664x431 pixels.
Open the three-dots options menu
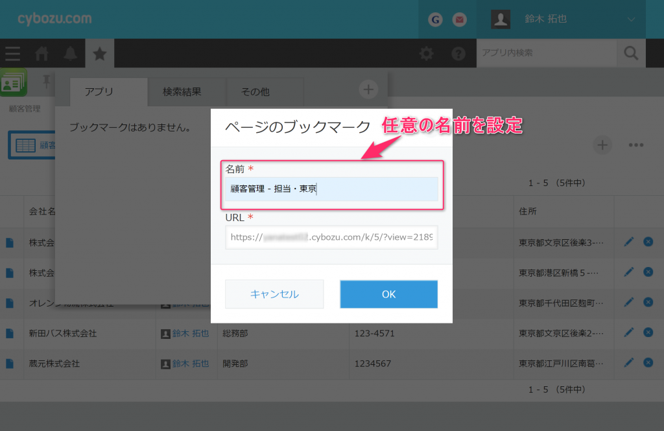[x=635, y=145]
